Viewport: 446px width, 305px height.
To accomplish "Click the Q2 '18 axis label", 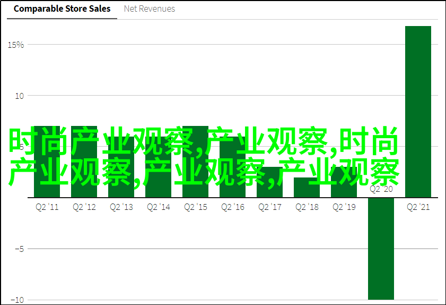I will 307,207.
